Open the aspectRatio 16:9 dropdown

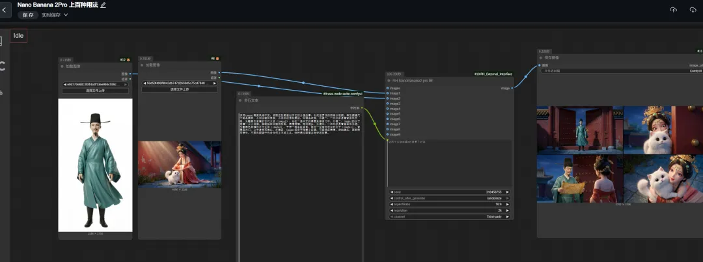[450, 204]
